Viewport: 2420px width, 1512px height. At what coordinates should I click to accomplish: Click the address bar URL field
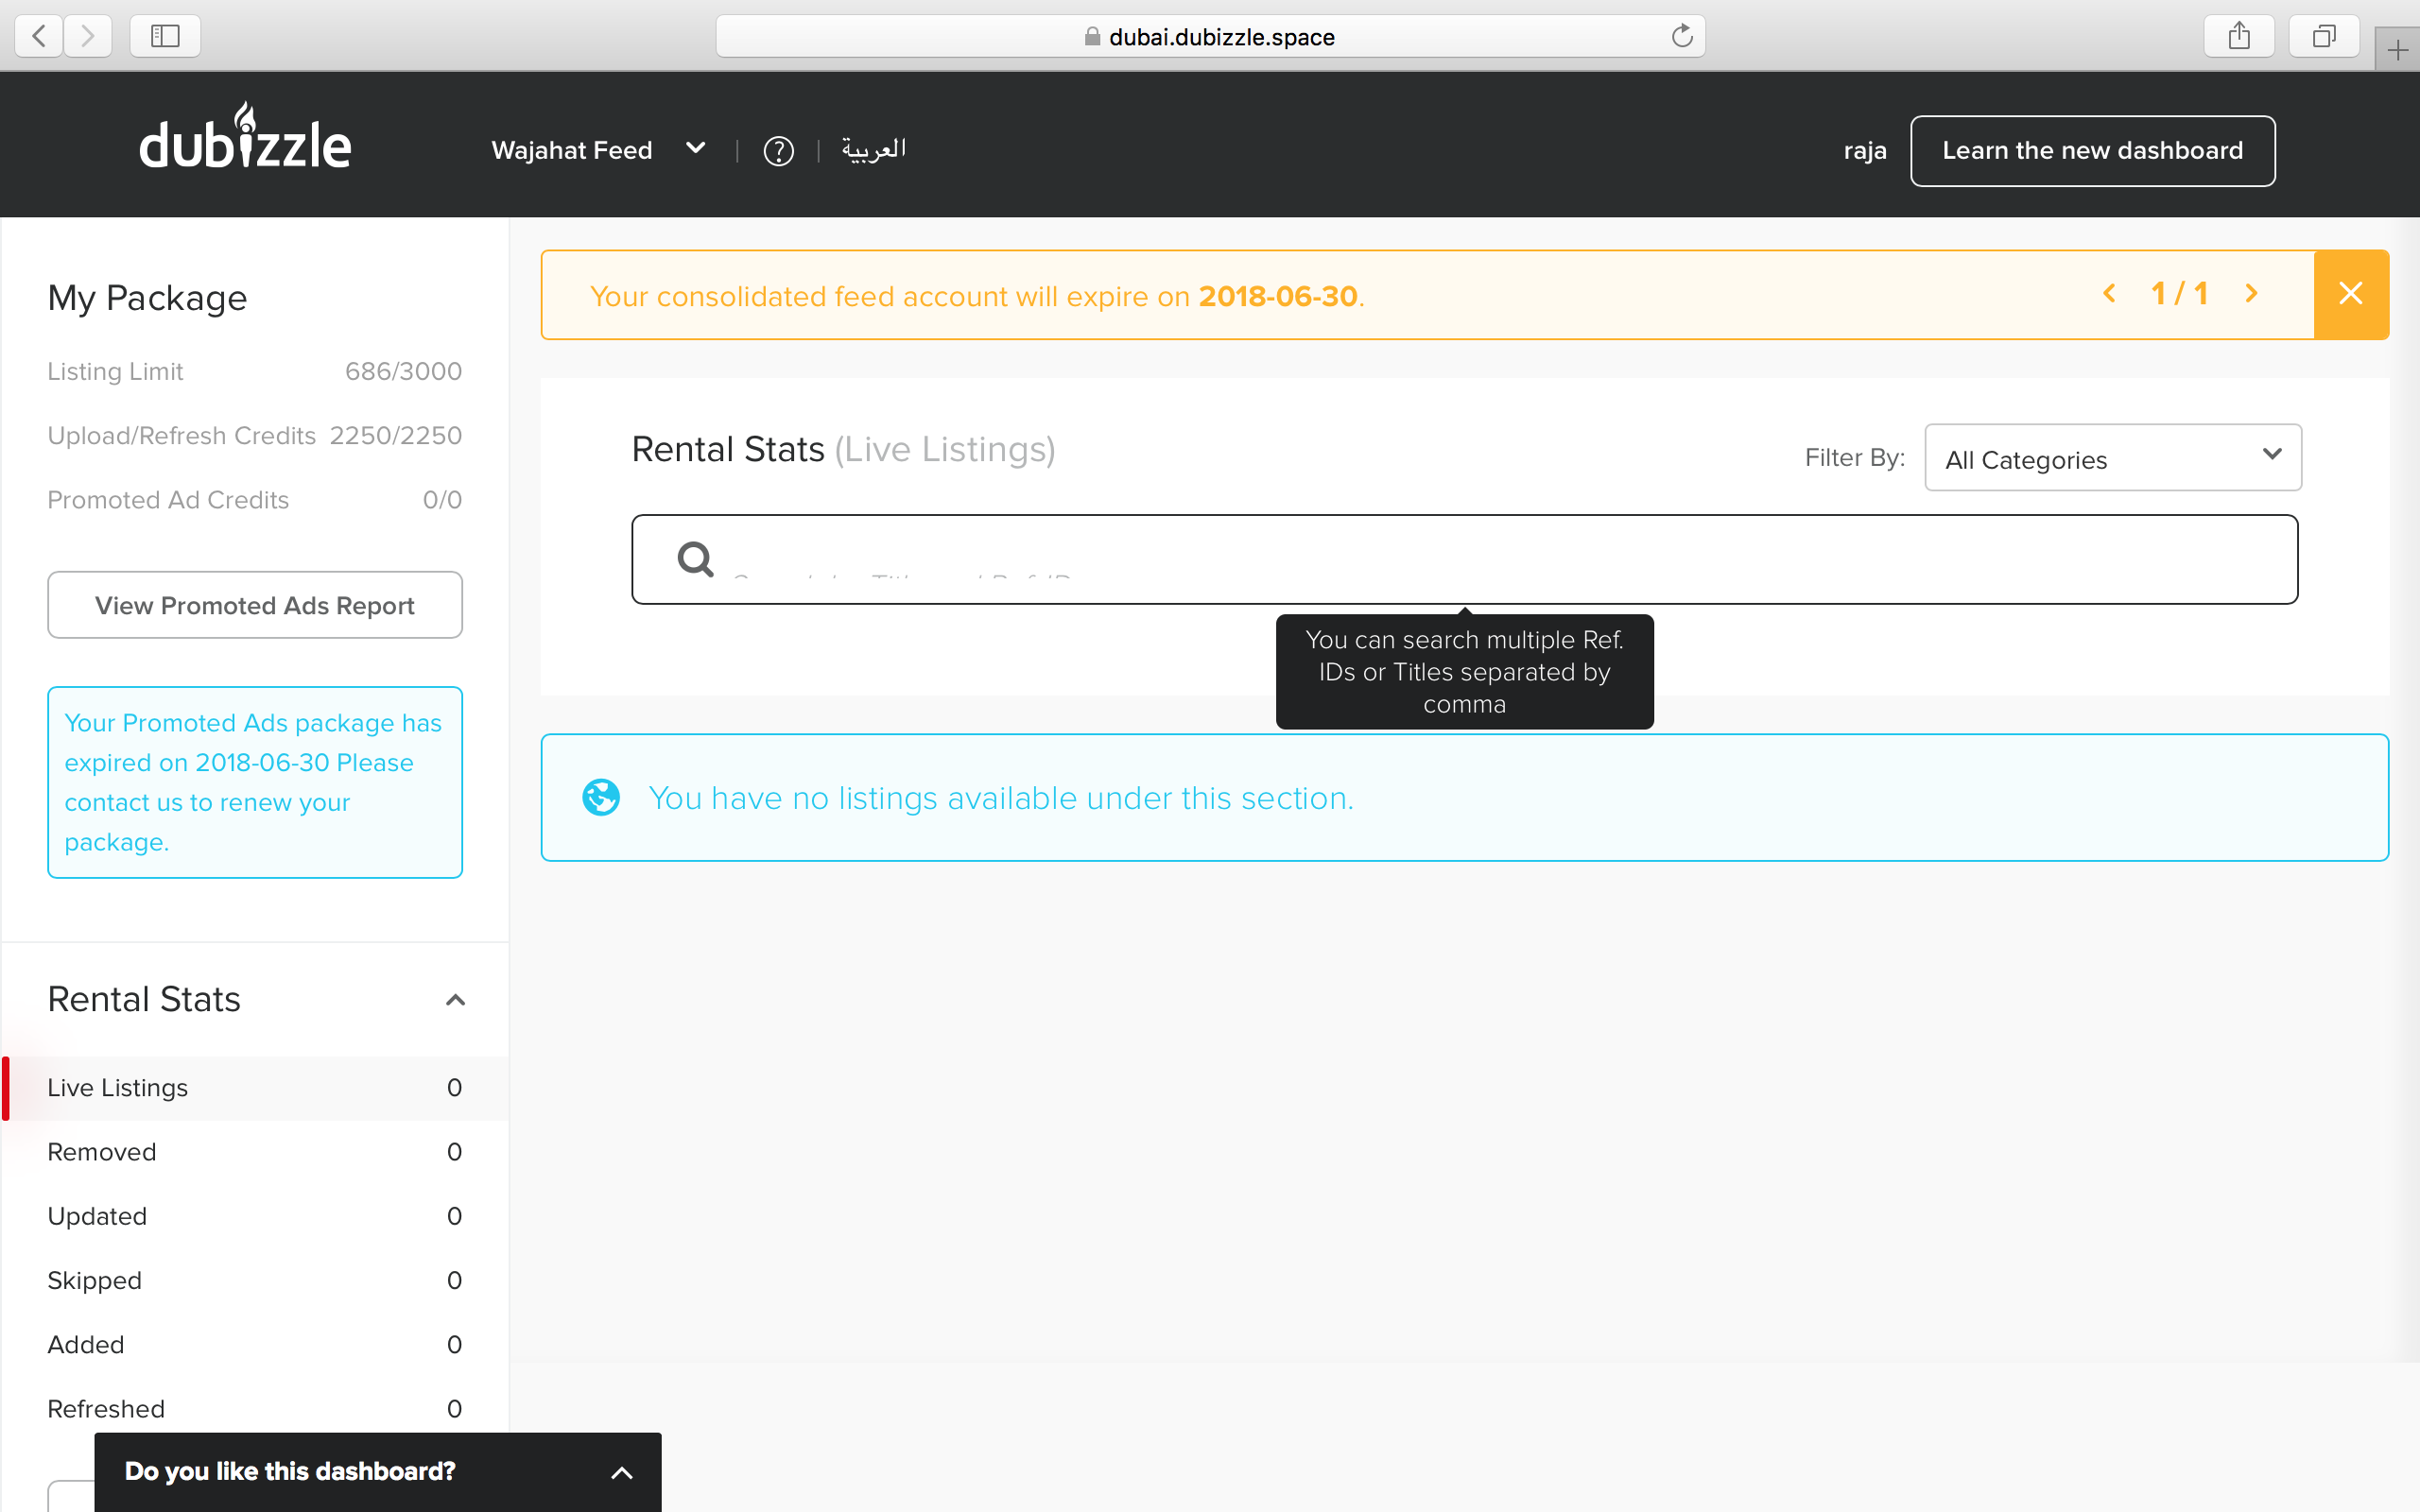click(x=1210, y=36)
